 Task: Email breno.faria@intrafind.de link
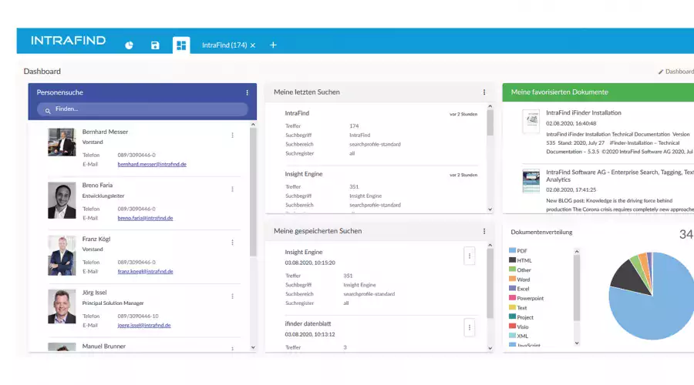click(145, 218)
